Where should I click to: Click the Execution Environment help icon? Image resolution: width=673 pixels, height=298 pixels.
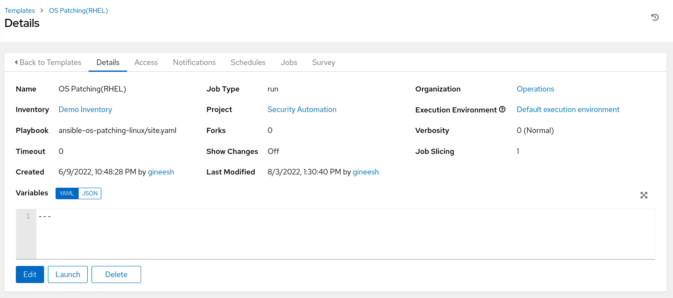pos(502,109)
